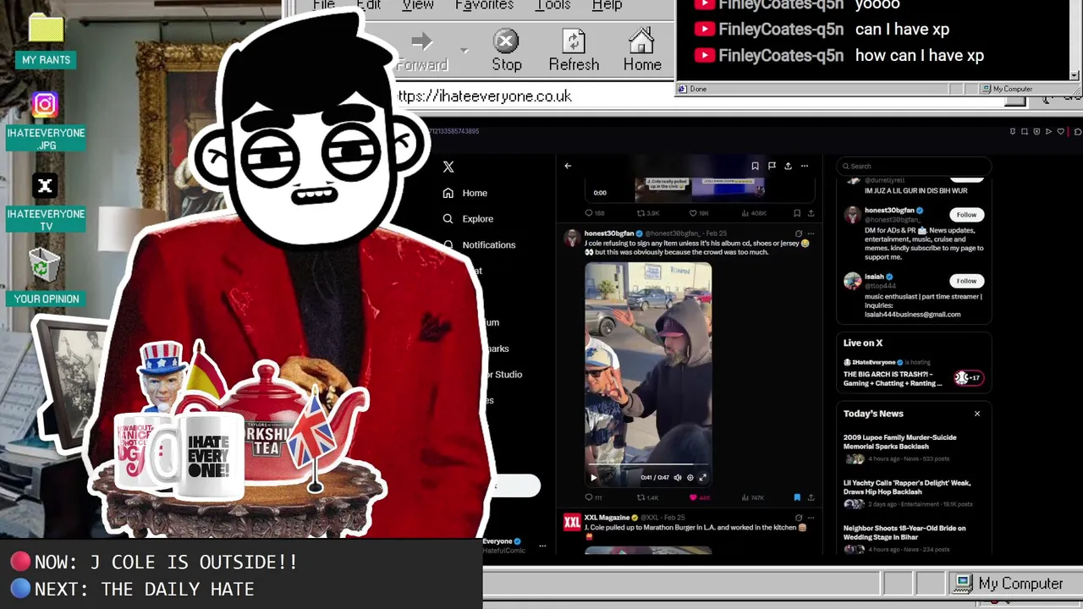Screen dimensions: 1083x609
Task: Open Notifications in X sidebar
Action: click(x=479, y=244)
